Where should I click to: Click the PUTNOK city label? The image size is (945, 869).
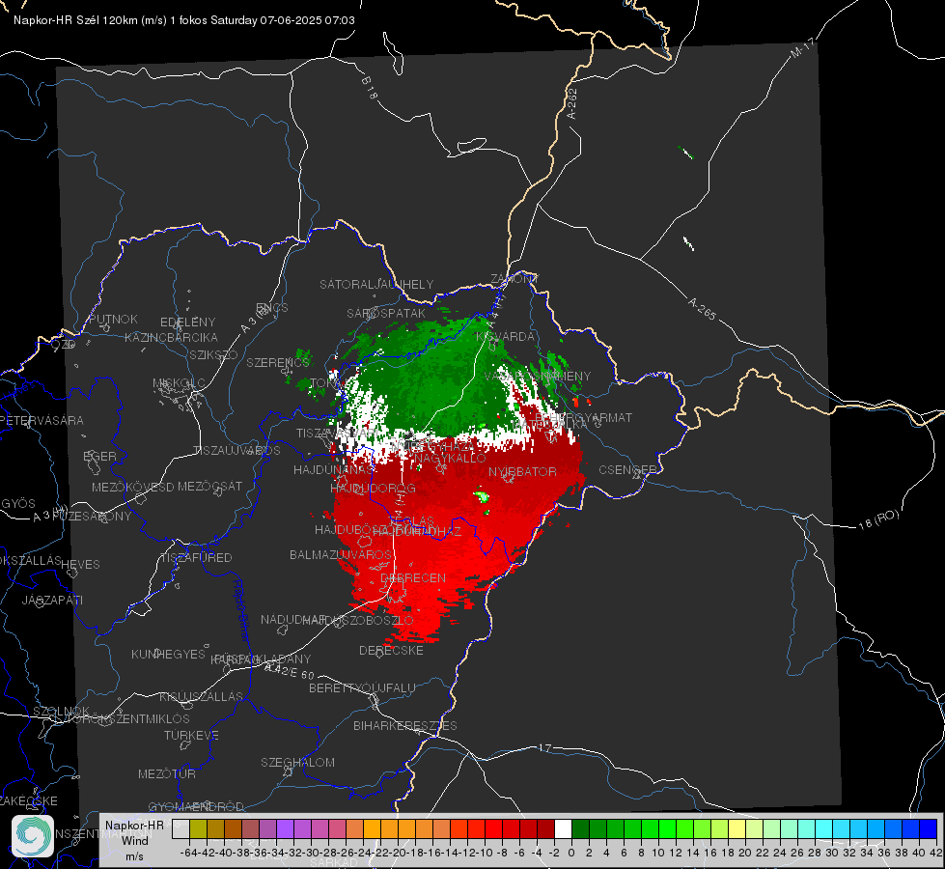coord(113,319)
